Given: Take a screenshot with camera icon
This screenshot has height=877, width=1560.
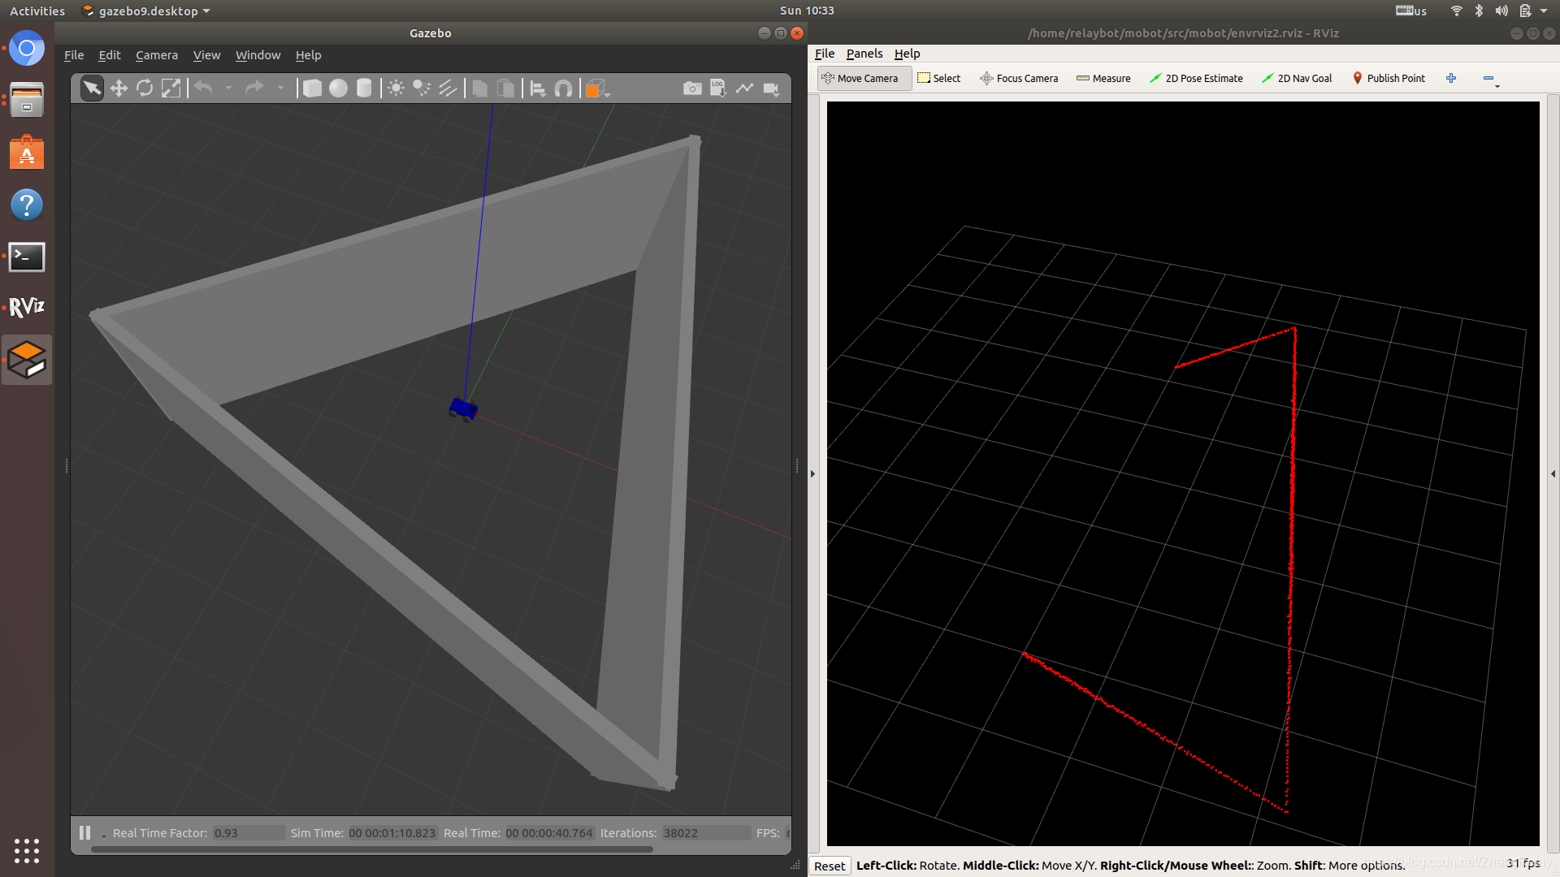Looking at the screenshot, I should (692, 89).
